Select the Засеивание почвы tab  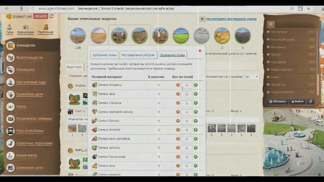point(172,55)
